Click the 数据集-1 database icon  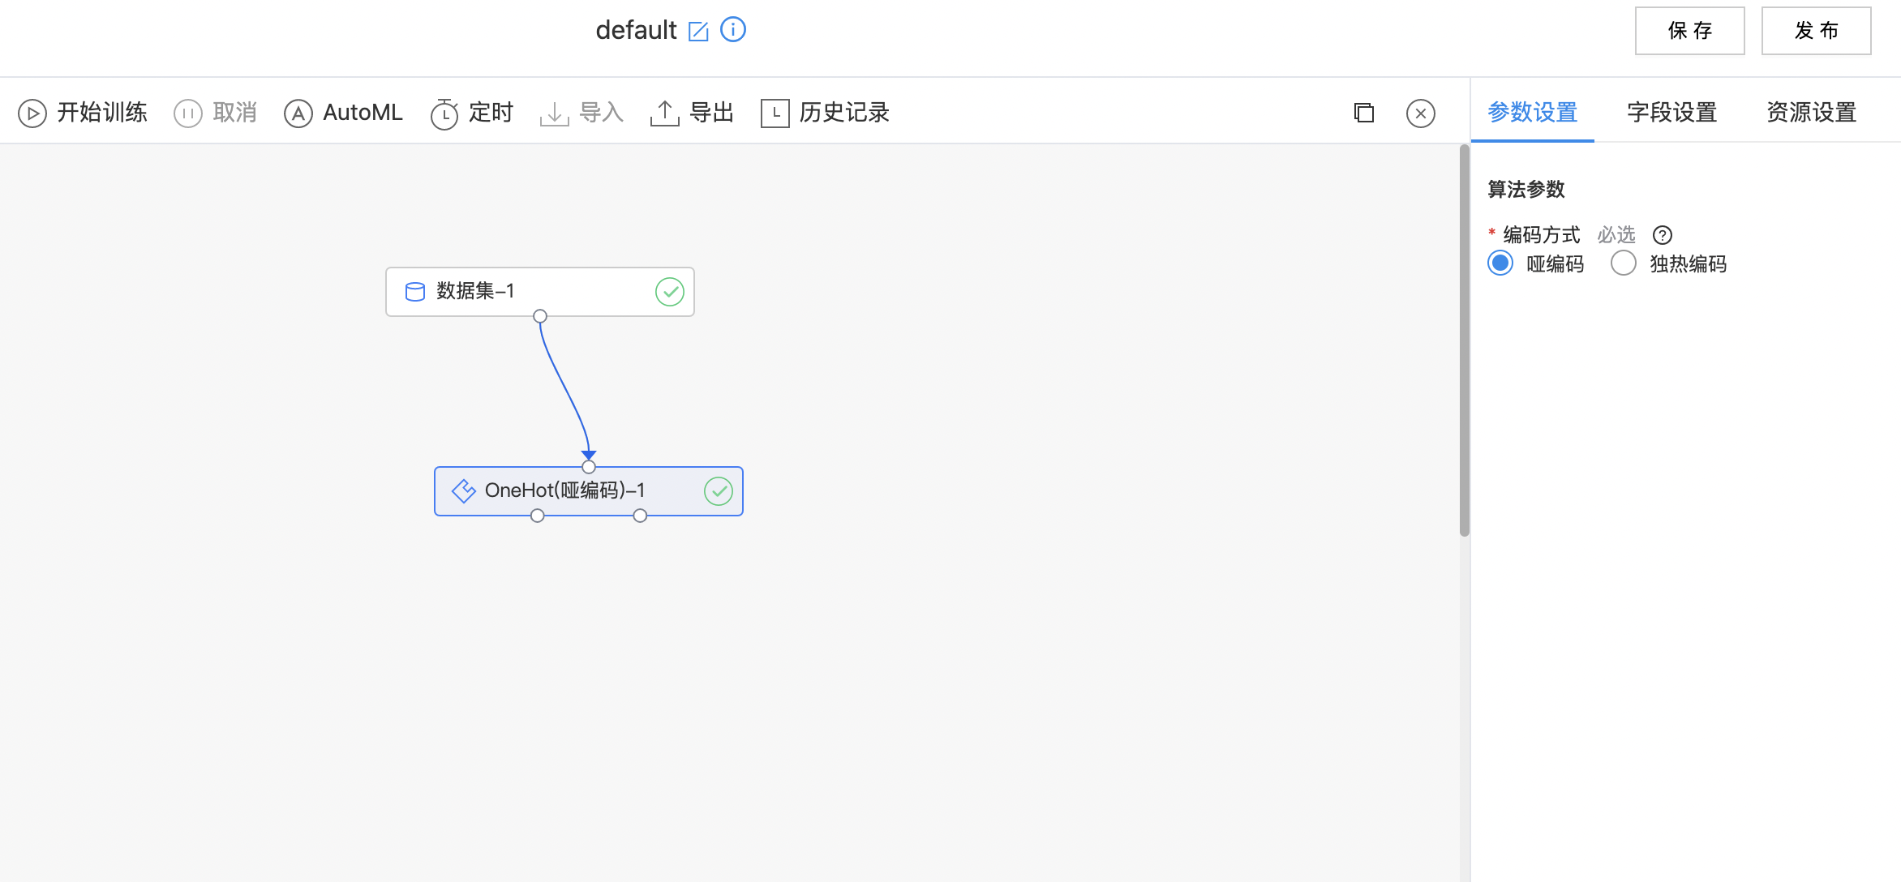[415, 292]
